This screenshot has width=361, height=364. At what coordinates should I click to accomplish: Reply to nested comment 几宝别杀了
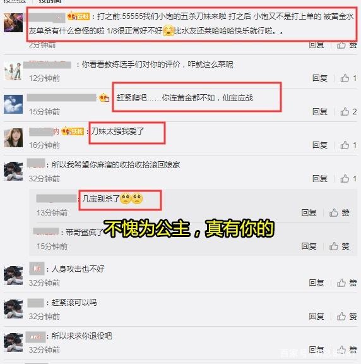309,212
